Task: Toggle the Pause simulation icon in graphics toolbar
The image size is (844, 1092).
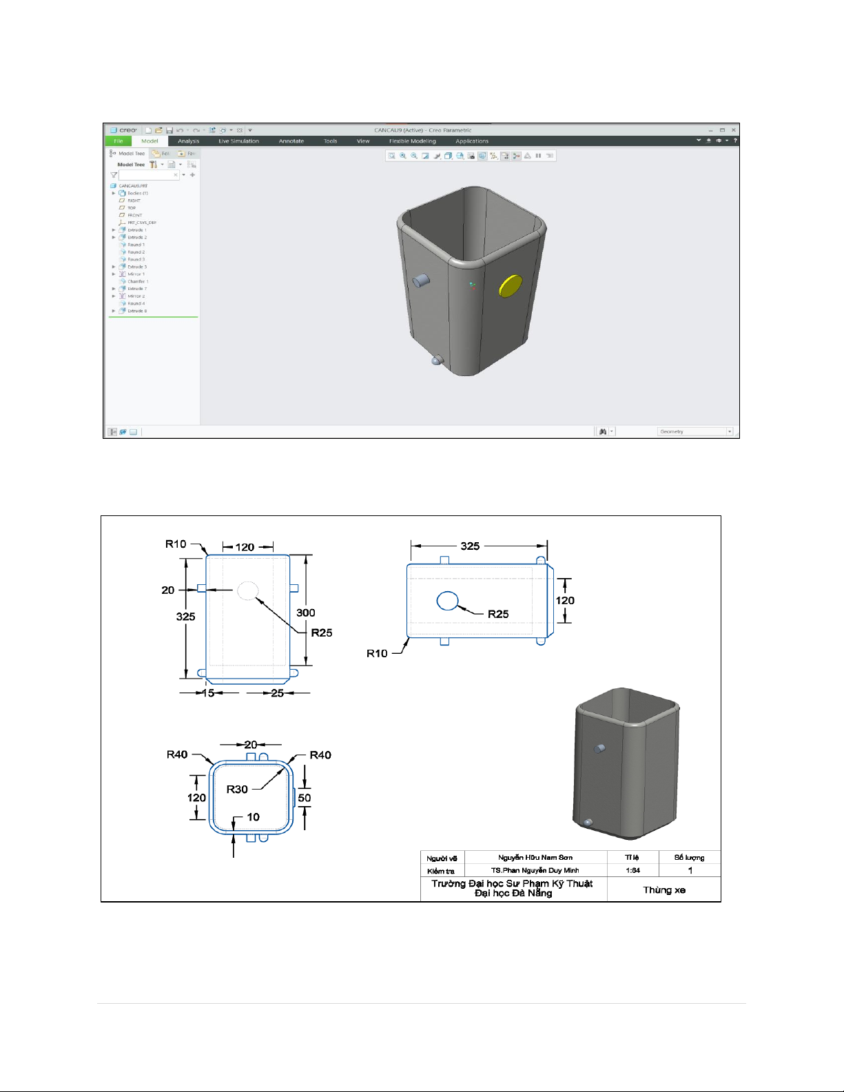Action: [538, 156]
